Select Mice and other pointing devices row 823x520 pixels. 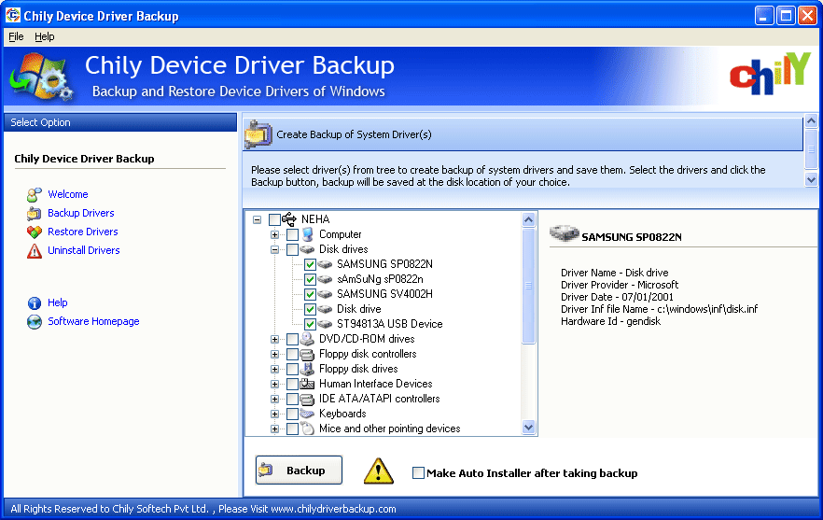389,429
